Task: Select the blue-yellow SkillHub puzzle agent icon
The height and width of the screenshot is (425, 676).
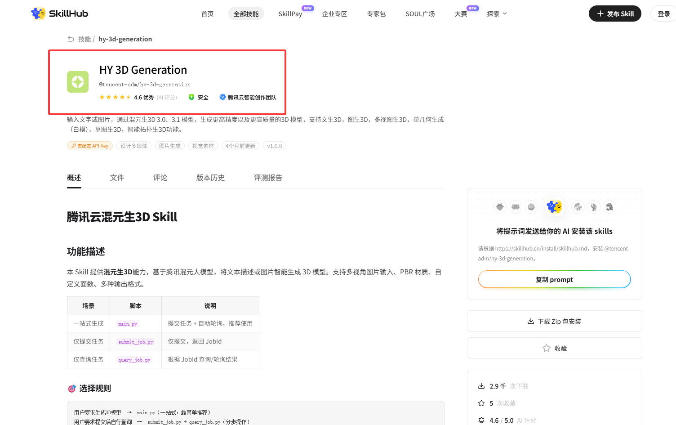Action: tap(554, 207)
